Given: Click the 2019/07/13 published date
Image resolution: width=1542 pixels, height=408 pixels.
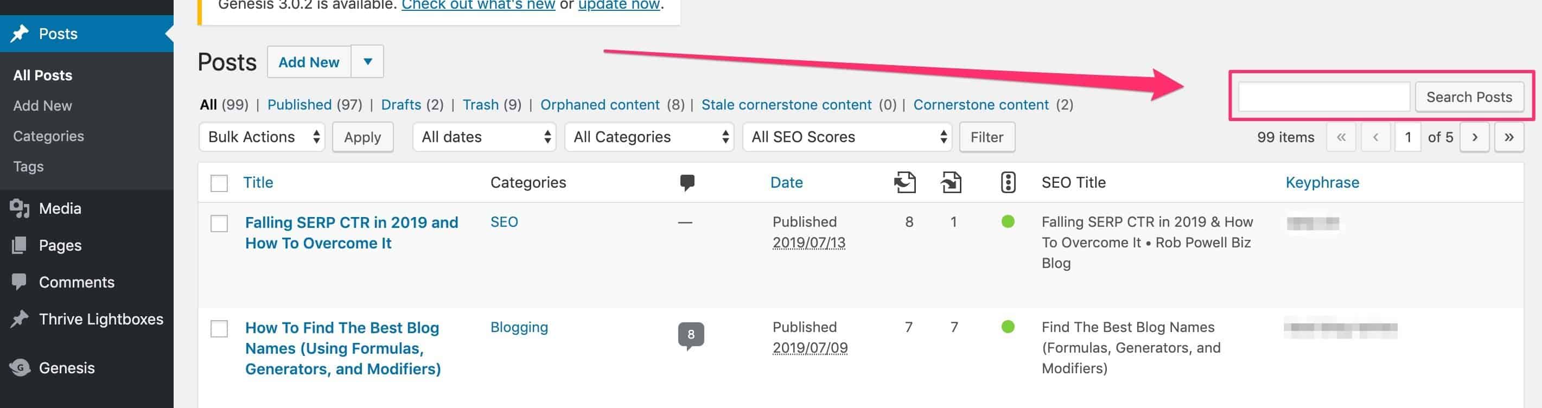Looking at the screenshot, I should [x=809, y=243].
